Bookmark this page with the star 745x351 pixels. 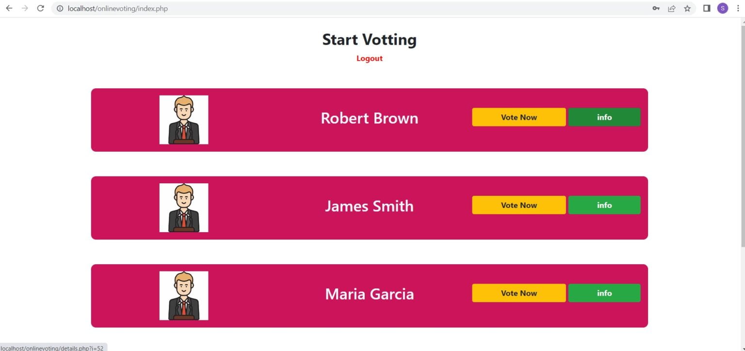(x=687, y=8)
